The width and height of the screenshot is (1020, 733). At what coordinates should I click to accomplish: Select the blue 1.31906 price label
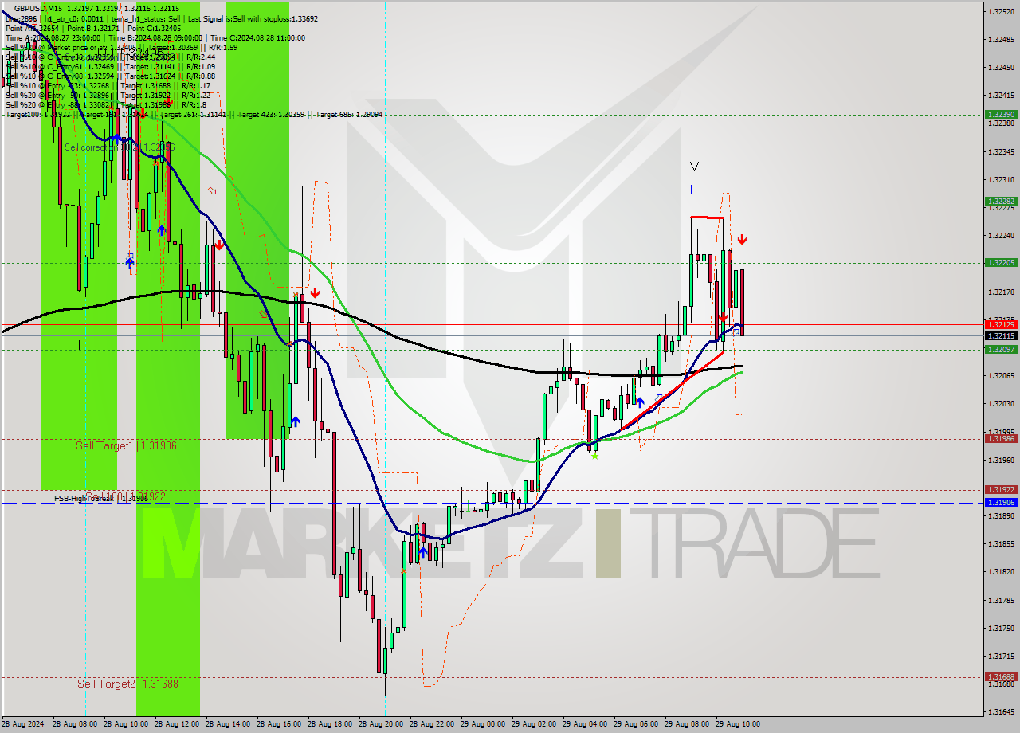point(1001,502)
